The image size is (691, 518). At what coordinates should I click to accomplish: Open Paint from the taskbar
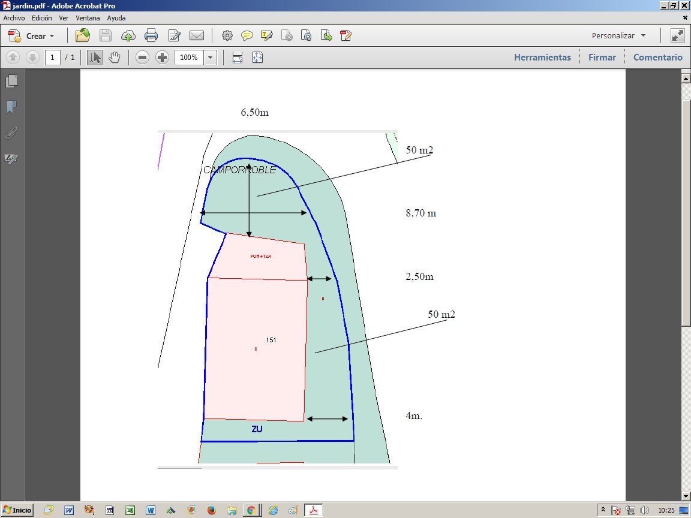(x=293, y=510)
